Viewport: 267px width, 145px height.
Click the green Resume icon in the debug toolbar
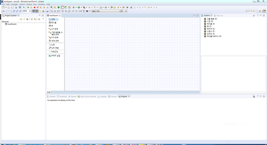(x=28, y=7)
